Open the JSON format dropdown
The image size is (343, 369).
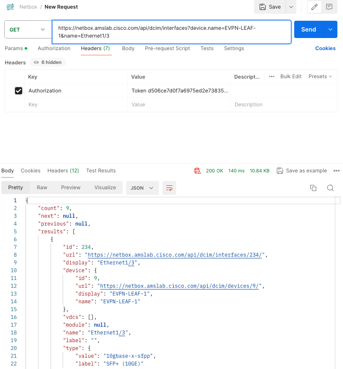142,188
